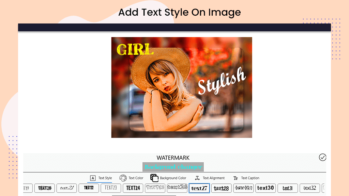Apply the TEXT24 bold font style
Image resolution: width=349 pixels, height=196 pixels.
(133, 188)
